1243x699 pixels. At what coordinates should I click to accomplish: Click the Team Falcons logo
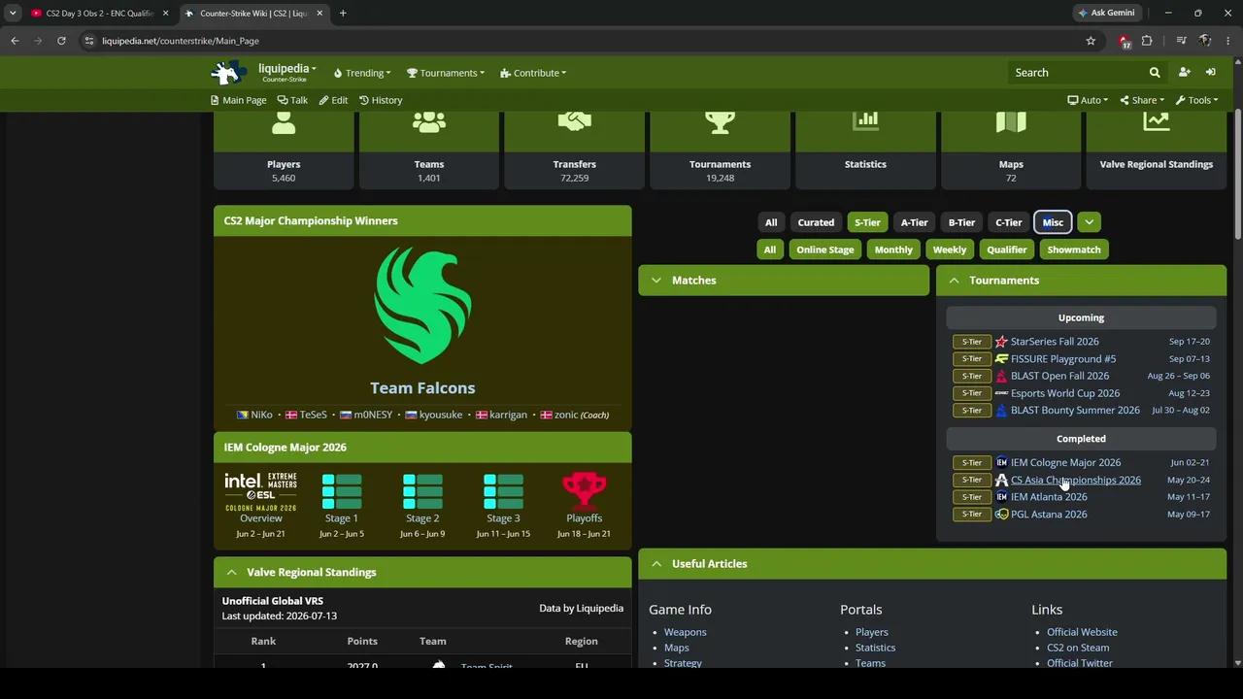(422, 306)
